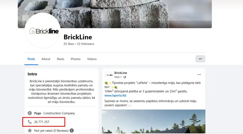243x134 pixels.
Task: Click the BrickLine author name on the post
Action: coord(121,73)
